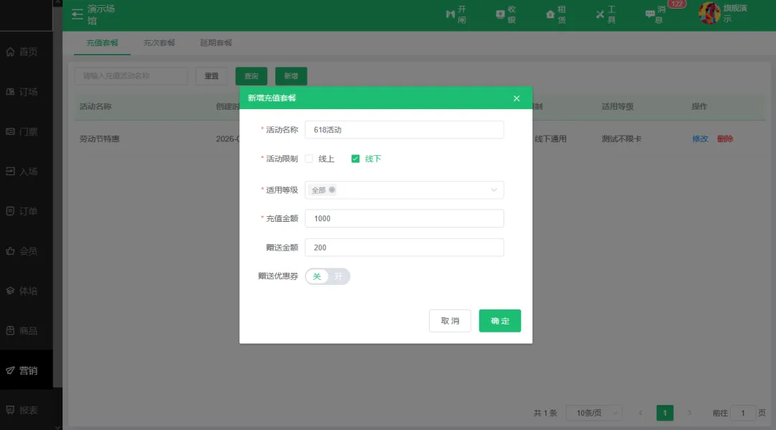Switch to 充值套餐 tab
This screenshot has height=430, width=776.
103,42
